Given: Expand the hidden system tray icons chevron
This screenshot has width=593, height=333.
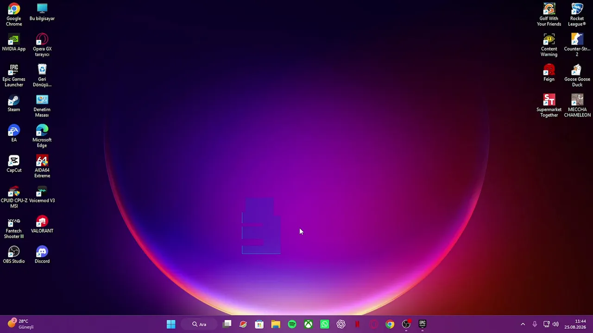Looking at the screenshot, I should click(x=523, y=324).
